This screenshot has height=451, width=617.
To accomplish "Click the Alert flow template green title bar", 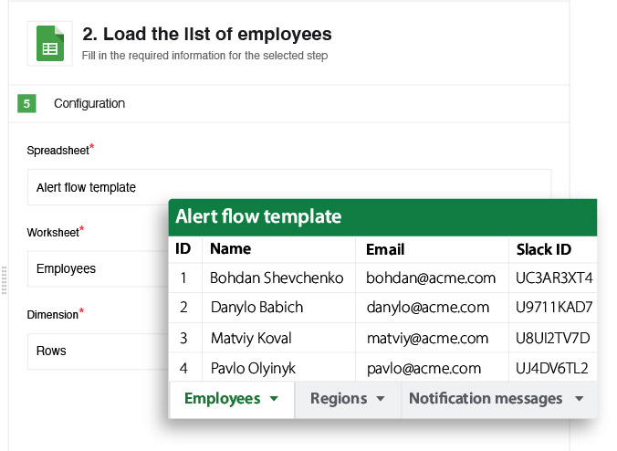I will pyautogui.click(x=382, y=217).
